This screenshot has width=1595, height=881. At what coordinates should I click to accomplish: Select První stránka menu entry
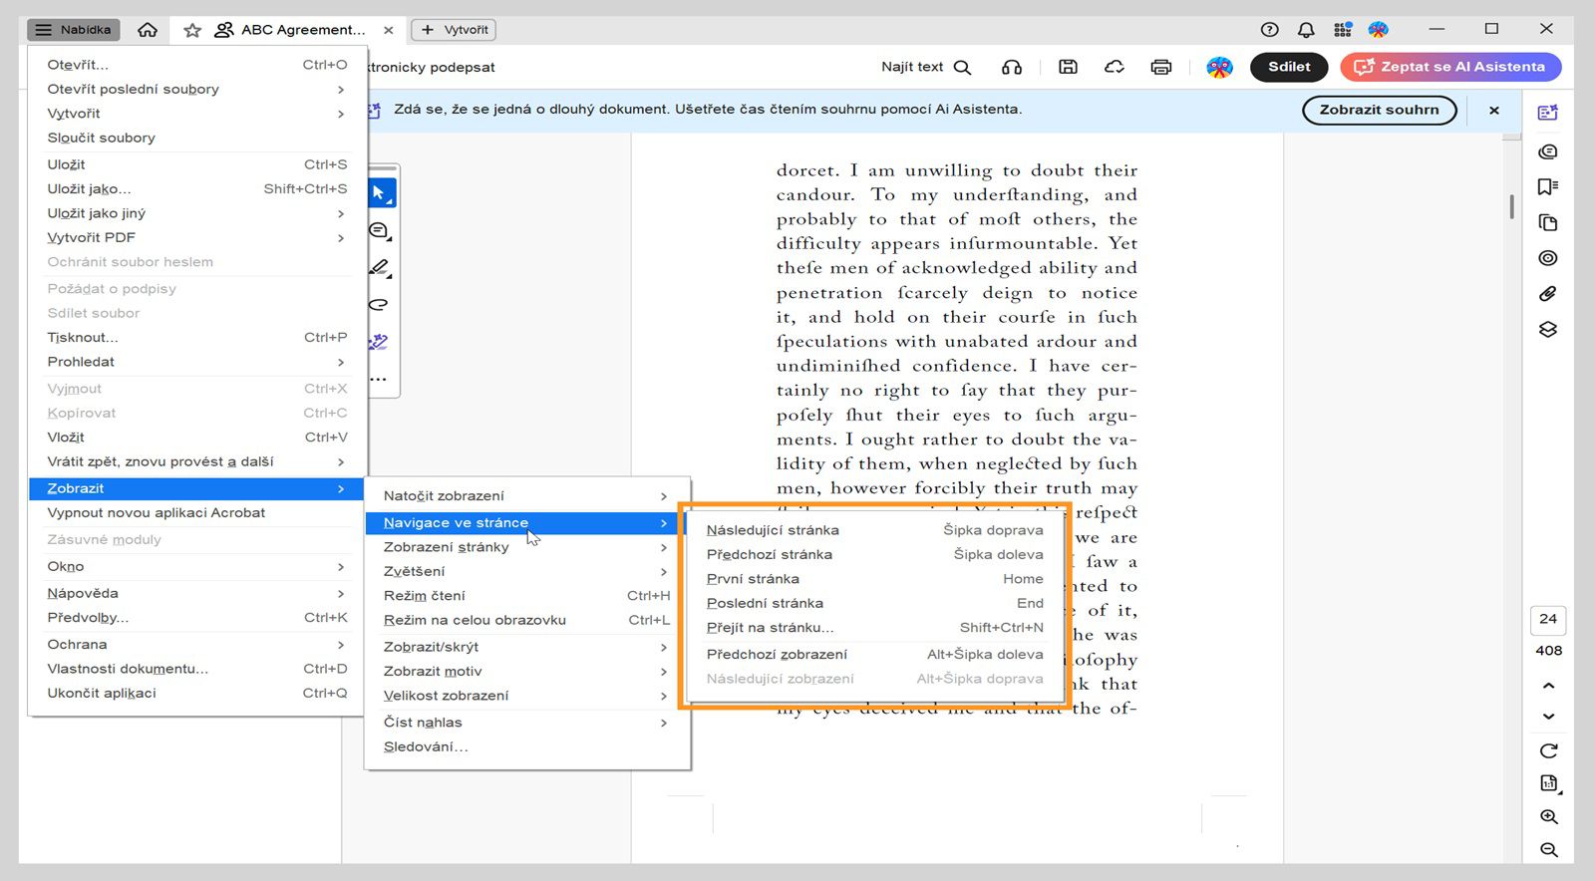click(875, 579)
